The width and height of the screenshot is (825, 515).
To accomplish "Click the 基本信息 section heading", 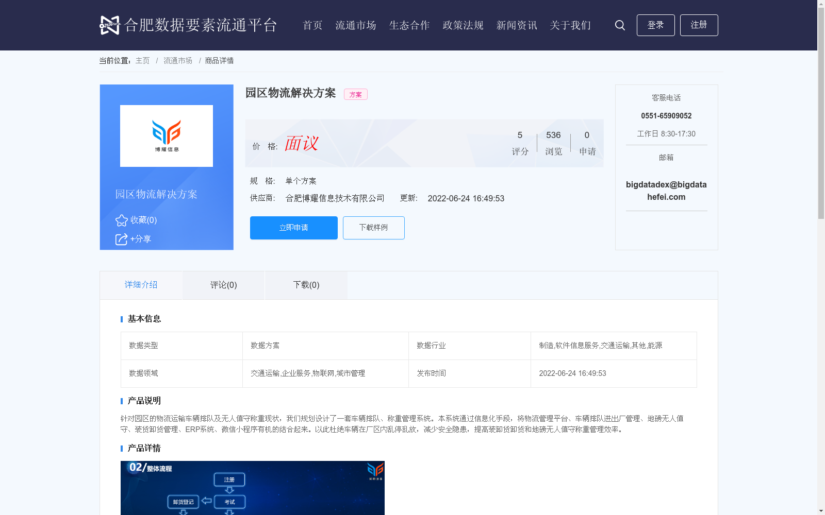I will click(x=144, y=319).
